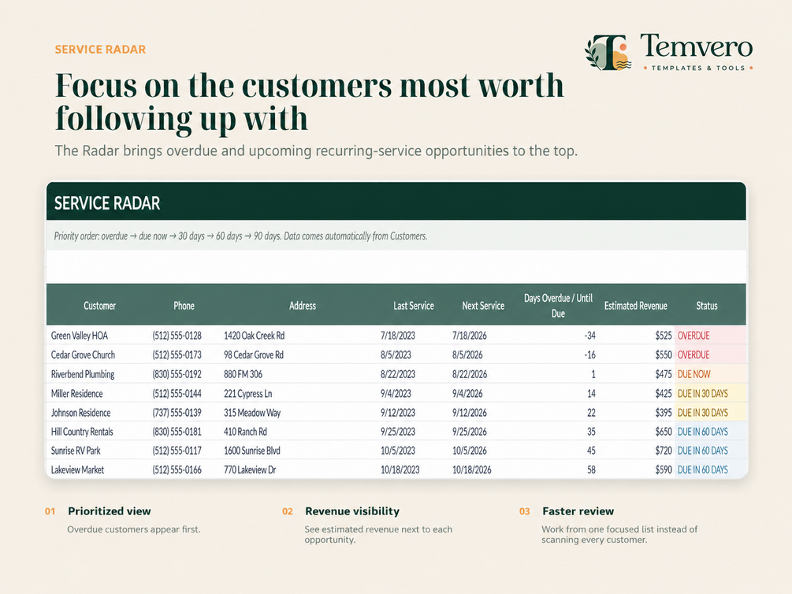
Task: Click the Last Service column header
Action: click(x=414, y=306)
